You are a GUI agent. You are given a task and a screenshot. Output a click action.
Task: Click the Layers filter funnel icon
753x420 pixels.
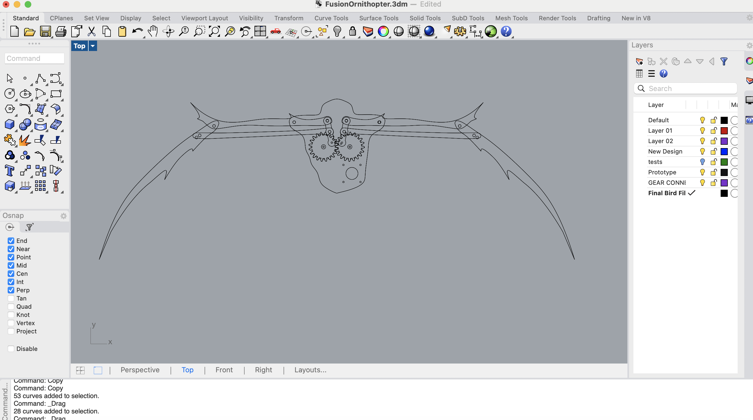[724, 61]
